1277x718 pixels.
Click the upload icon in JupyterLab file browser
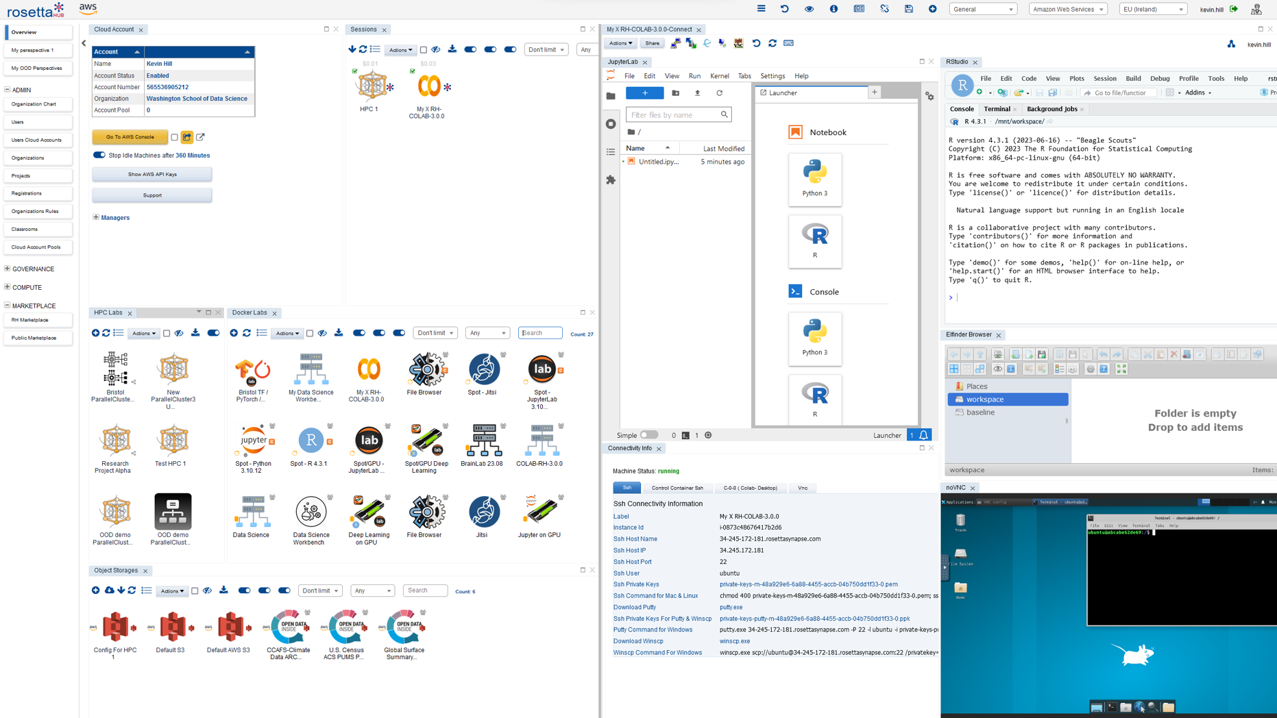[697, 93]
